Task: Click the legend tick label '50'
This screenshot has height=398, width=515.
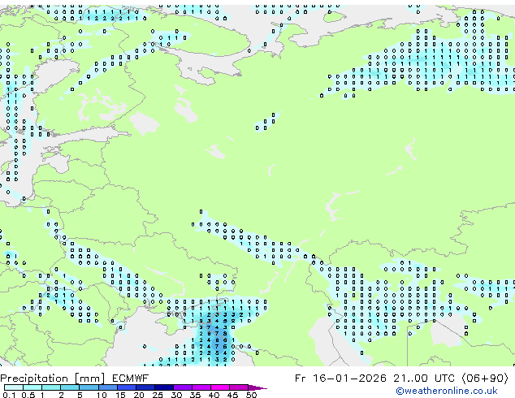Action: (252, 395)
